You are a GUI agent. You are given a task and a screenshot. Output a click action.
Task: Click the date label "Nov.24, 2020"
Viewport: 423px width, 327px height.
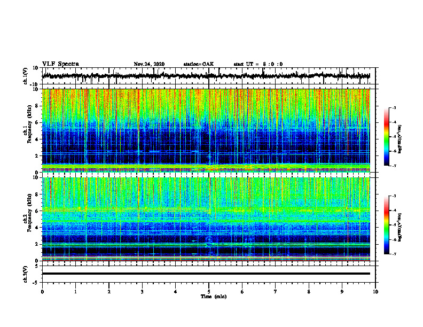(149, 64)
